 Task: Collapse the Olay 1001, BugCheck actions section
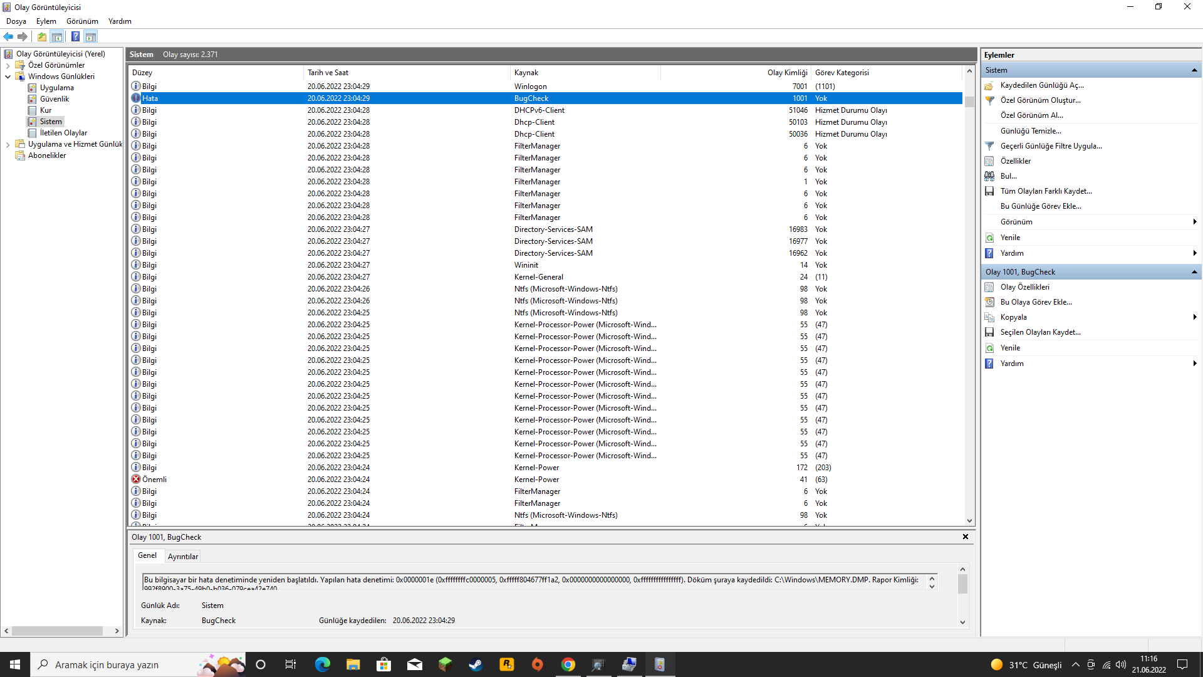pyautogui.click(x=1194, y=272)
